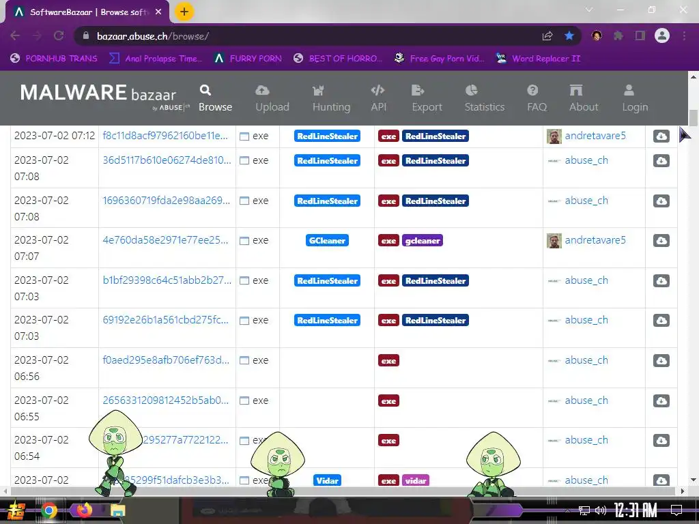The width and height of the screenshot is (699, 524).
Task: Download sample b1bf29398c64c51abb2b27
Action: 661,280
